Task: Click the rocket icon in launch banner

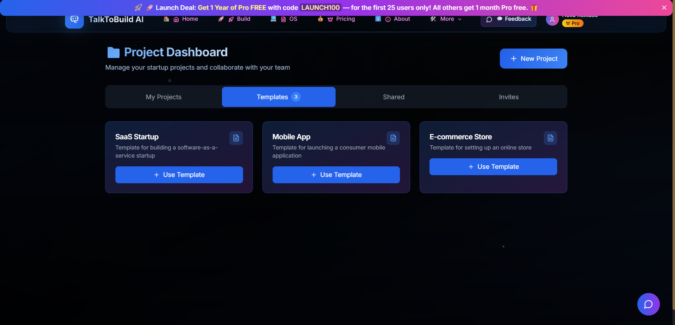Action: [139, 8]
